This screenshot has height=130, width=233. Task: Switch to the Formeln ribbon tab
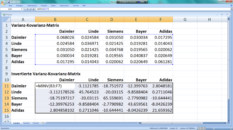[x=44, y=6]
